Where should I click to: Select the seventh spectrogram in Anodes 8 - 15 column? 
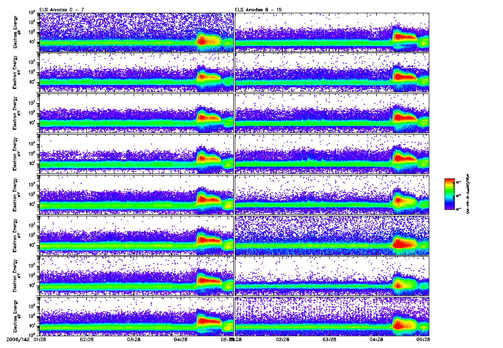pyautogui.click(x=332, y=276)
